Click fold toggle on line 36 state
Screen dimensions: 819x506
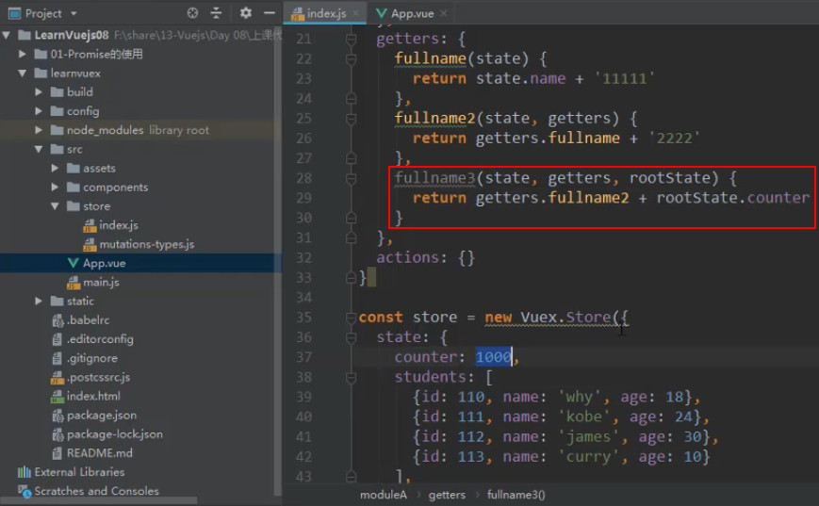click(351, 337)
